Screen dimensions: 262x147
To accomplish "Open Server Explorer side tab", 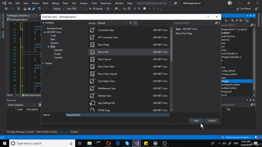I will coord(3,21).
